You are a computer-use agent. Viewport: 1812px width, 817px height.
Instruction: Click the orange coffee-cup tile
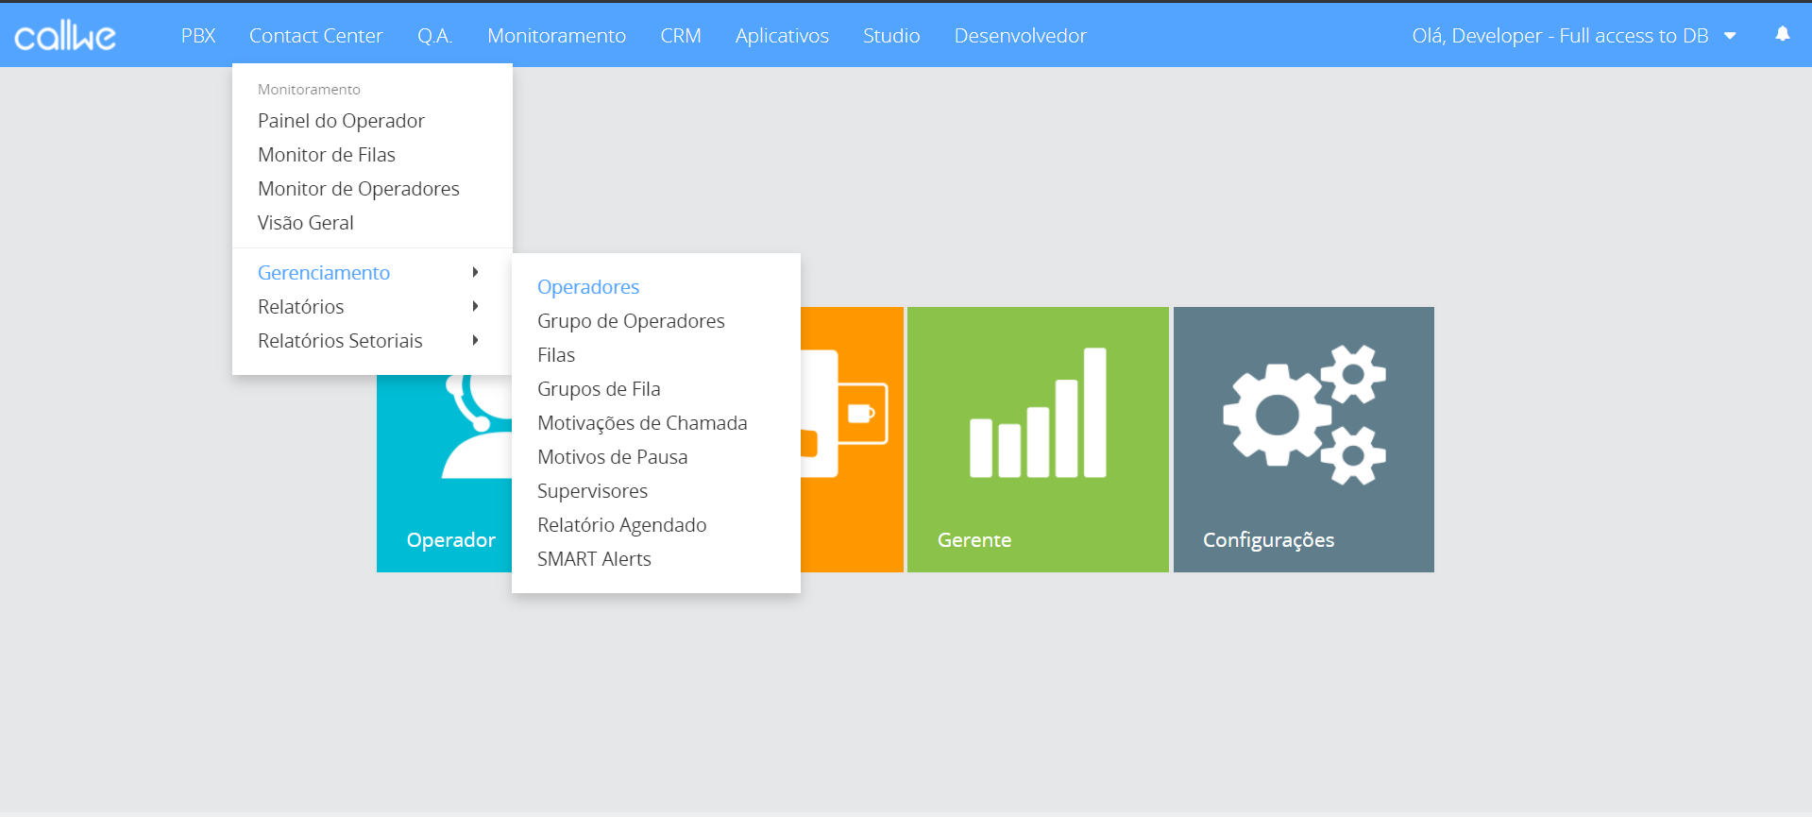click(x=851, y=438)
